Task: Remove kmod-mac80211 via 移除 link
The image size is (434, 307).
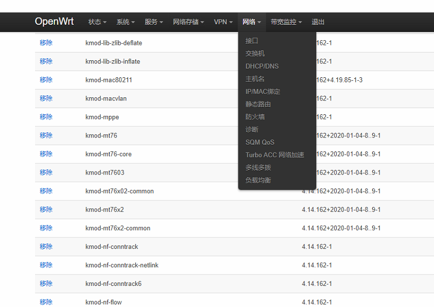Action: click(x=46, y=80)
